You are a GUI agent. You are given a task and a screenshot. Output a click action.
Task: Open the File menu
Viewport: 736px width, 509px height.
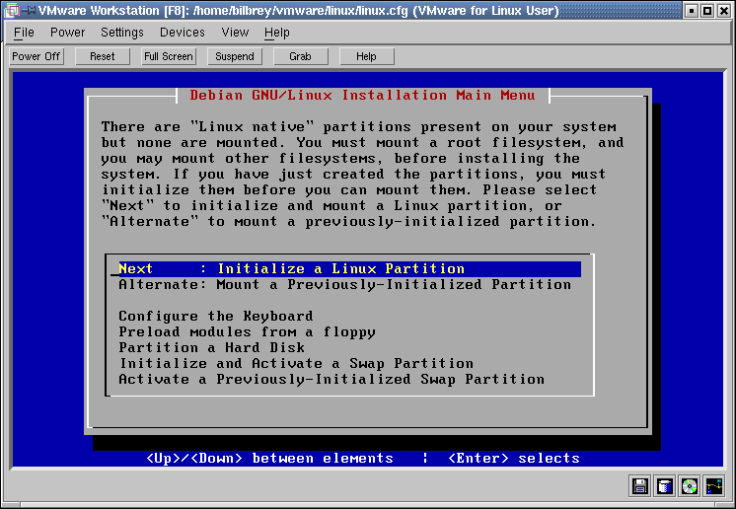pyautogui.click(x=24, y=33)
